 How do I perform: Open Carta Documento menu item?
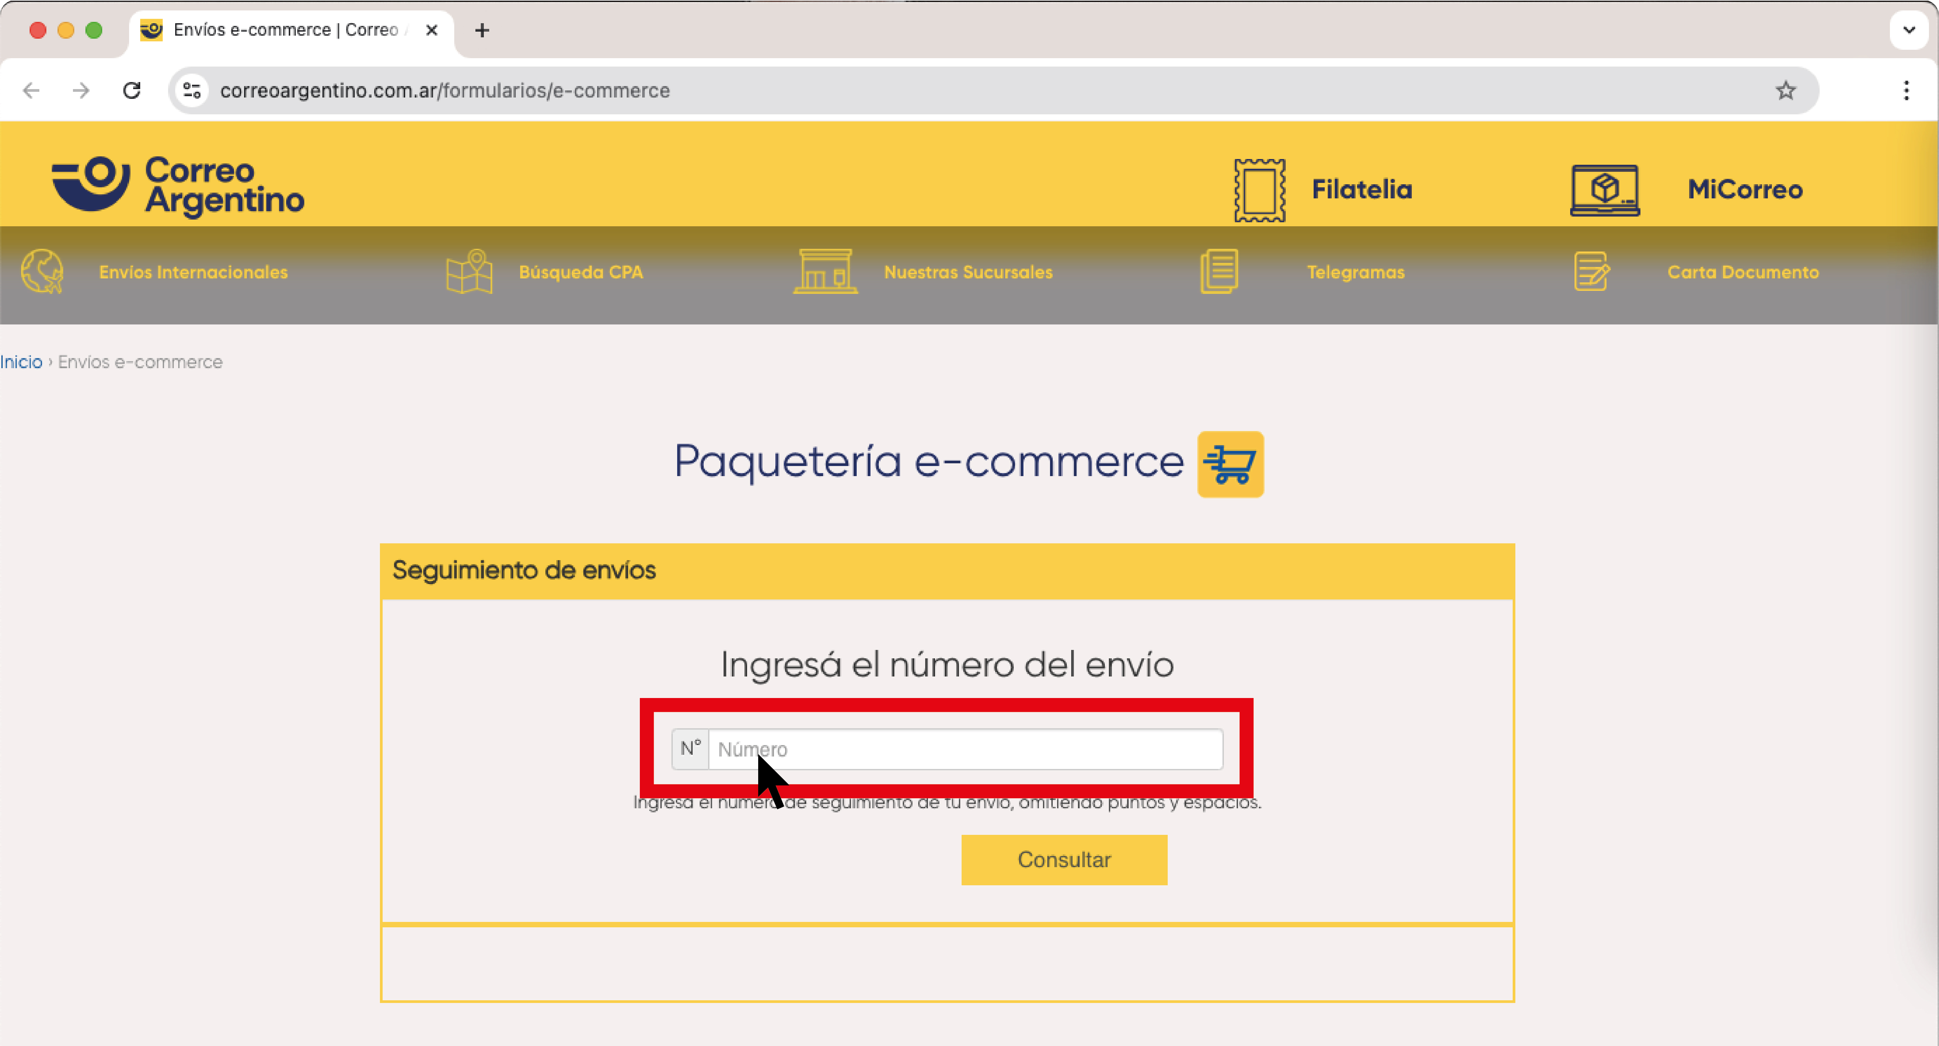(x=1743, y=272)
